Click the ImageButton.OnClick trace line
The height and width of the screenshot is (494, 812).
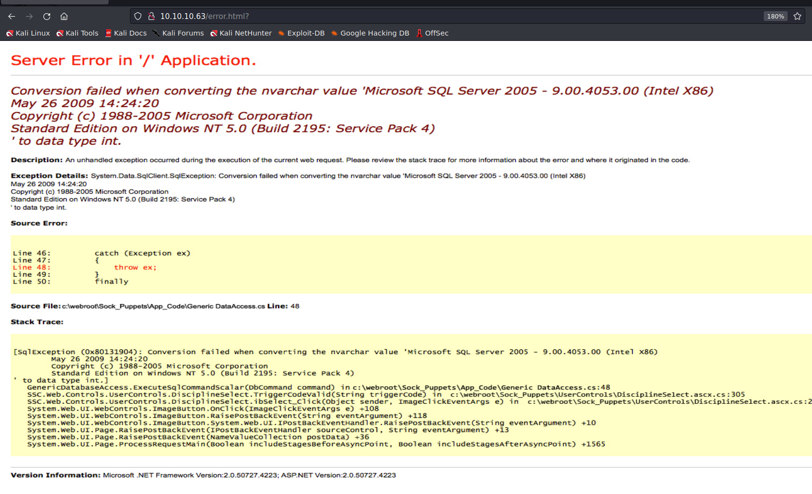pos(203,409)
